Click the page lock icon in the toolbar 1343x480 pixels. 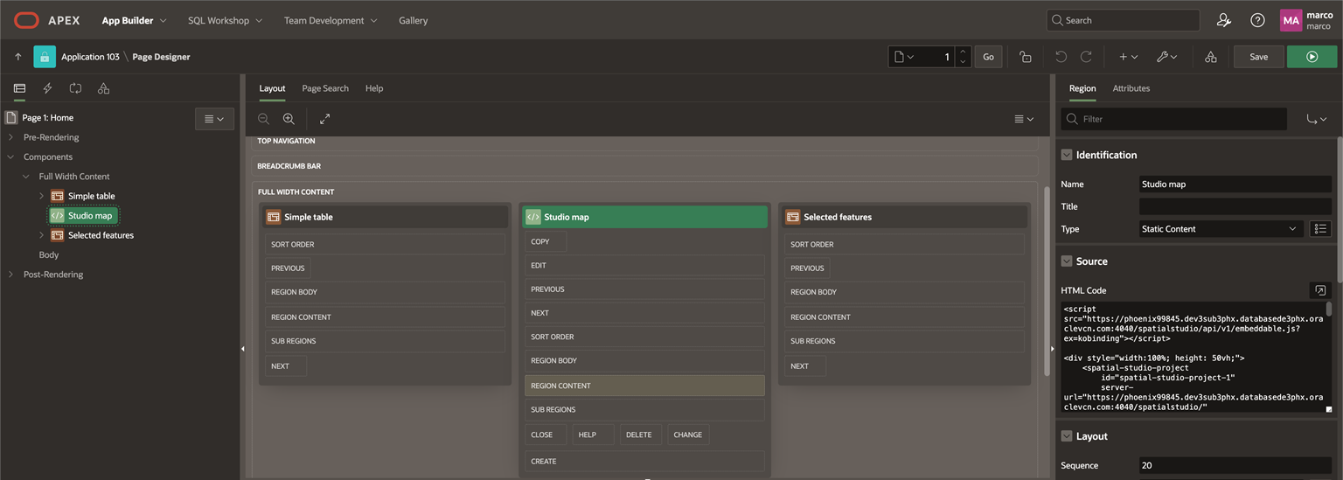(1026, 57)
